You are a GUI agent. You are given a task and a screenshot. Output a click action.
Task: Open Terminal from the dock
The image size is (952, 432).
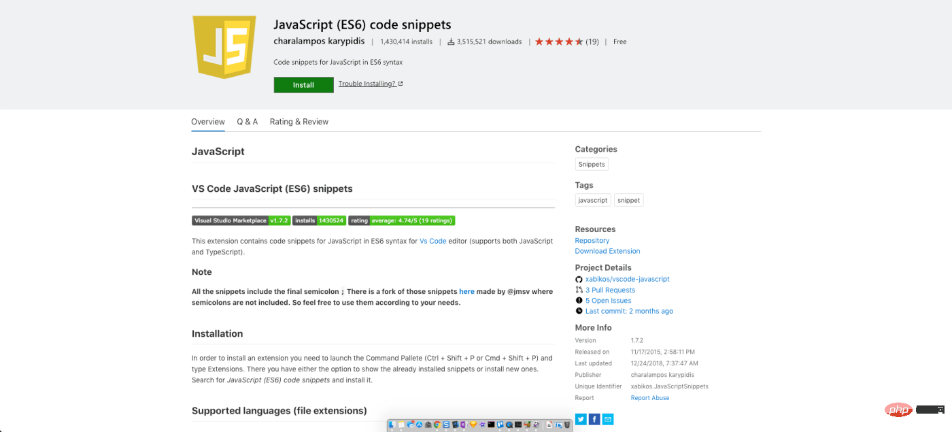[491, 425]
